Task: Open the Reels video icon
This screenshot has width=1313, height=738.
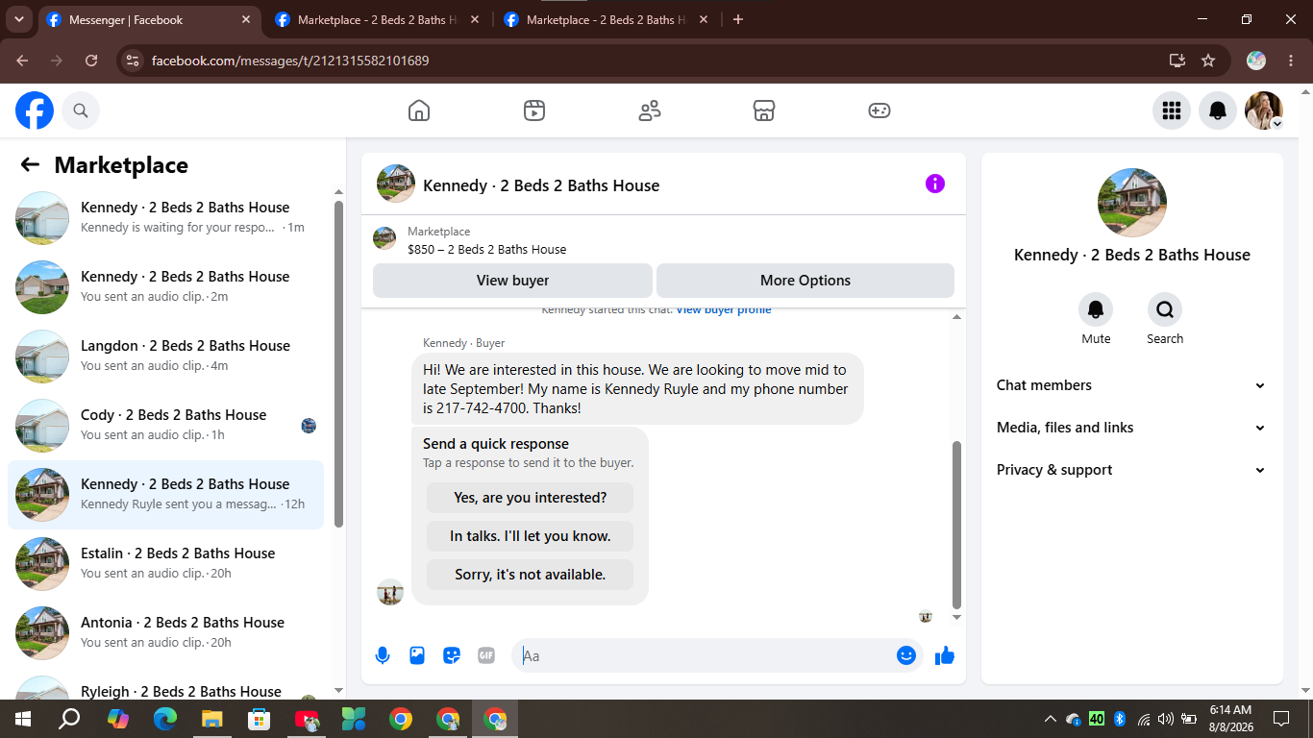Action: [x=534, y=111]
